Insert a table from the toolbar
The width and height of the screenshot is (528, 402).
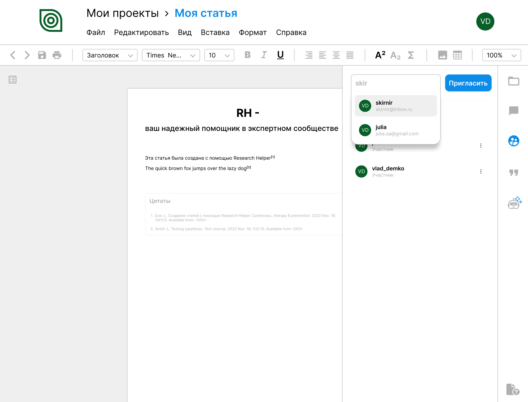tap(457, 55)
